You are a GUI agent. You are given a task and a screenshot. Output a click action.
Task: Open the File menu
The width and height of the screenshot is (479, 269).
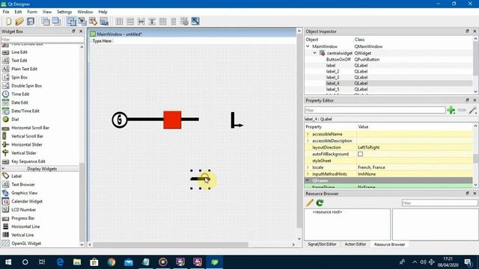pos(6,12)
